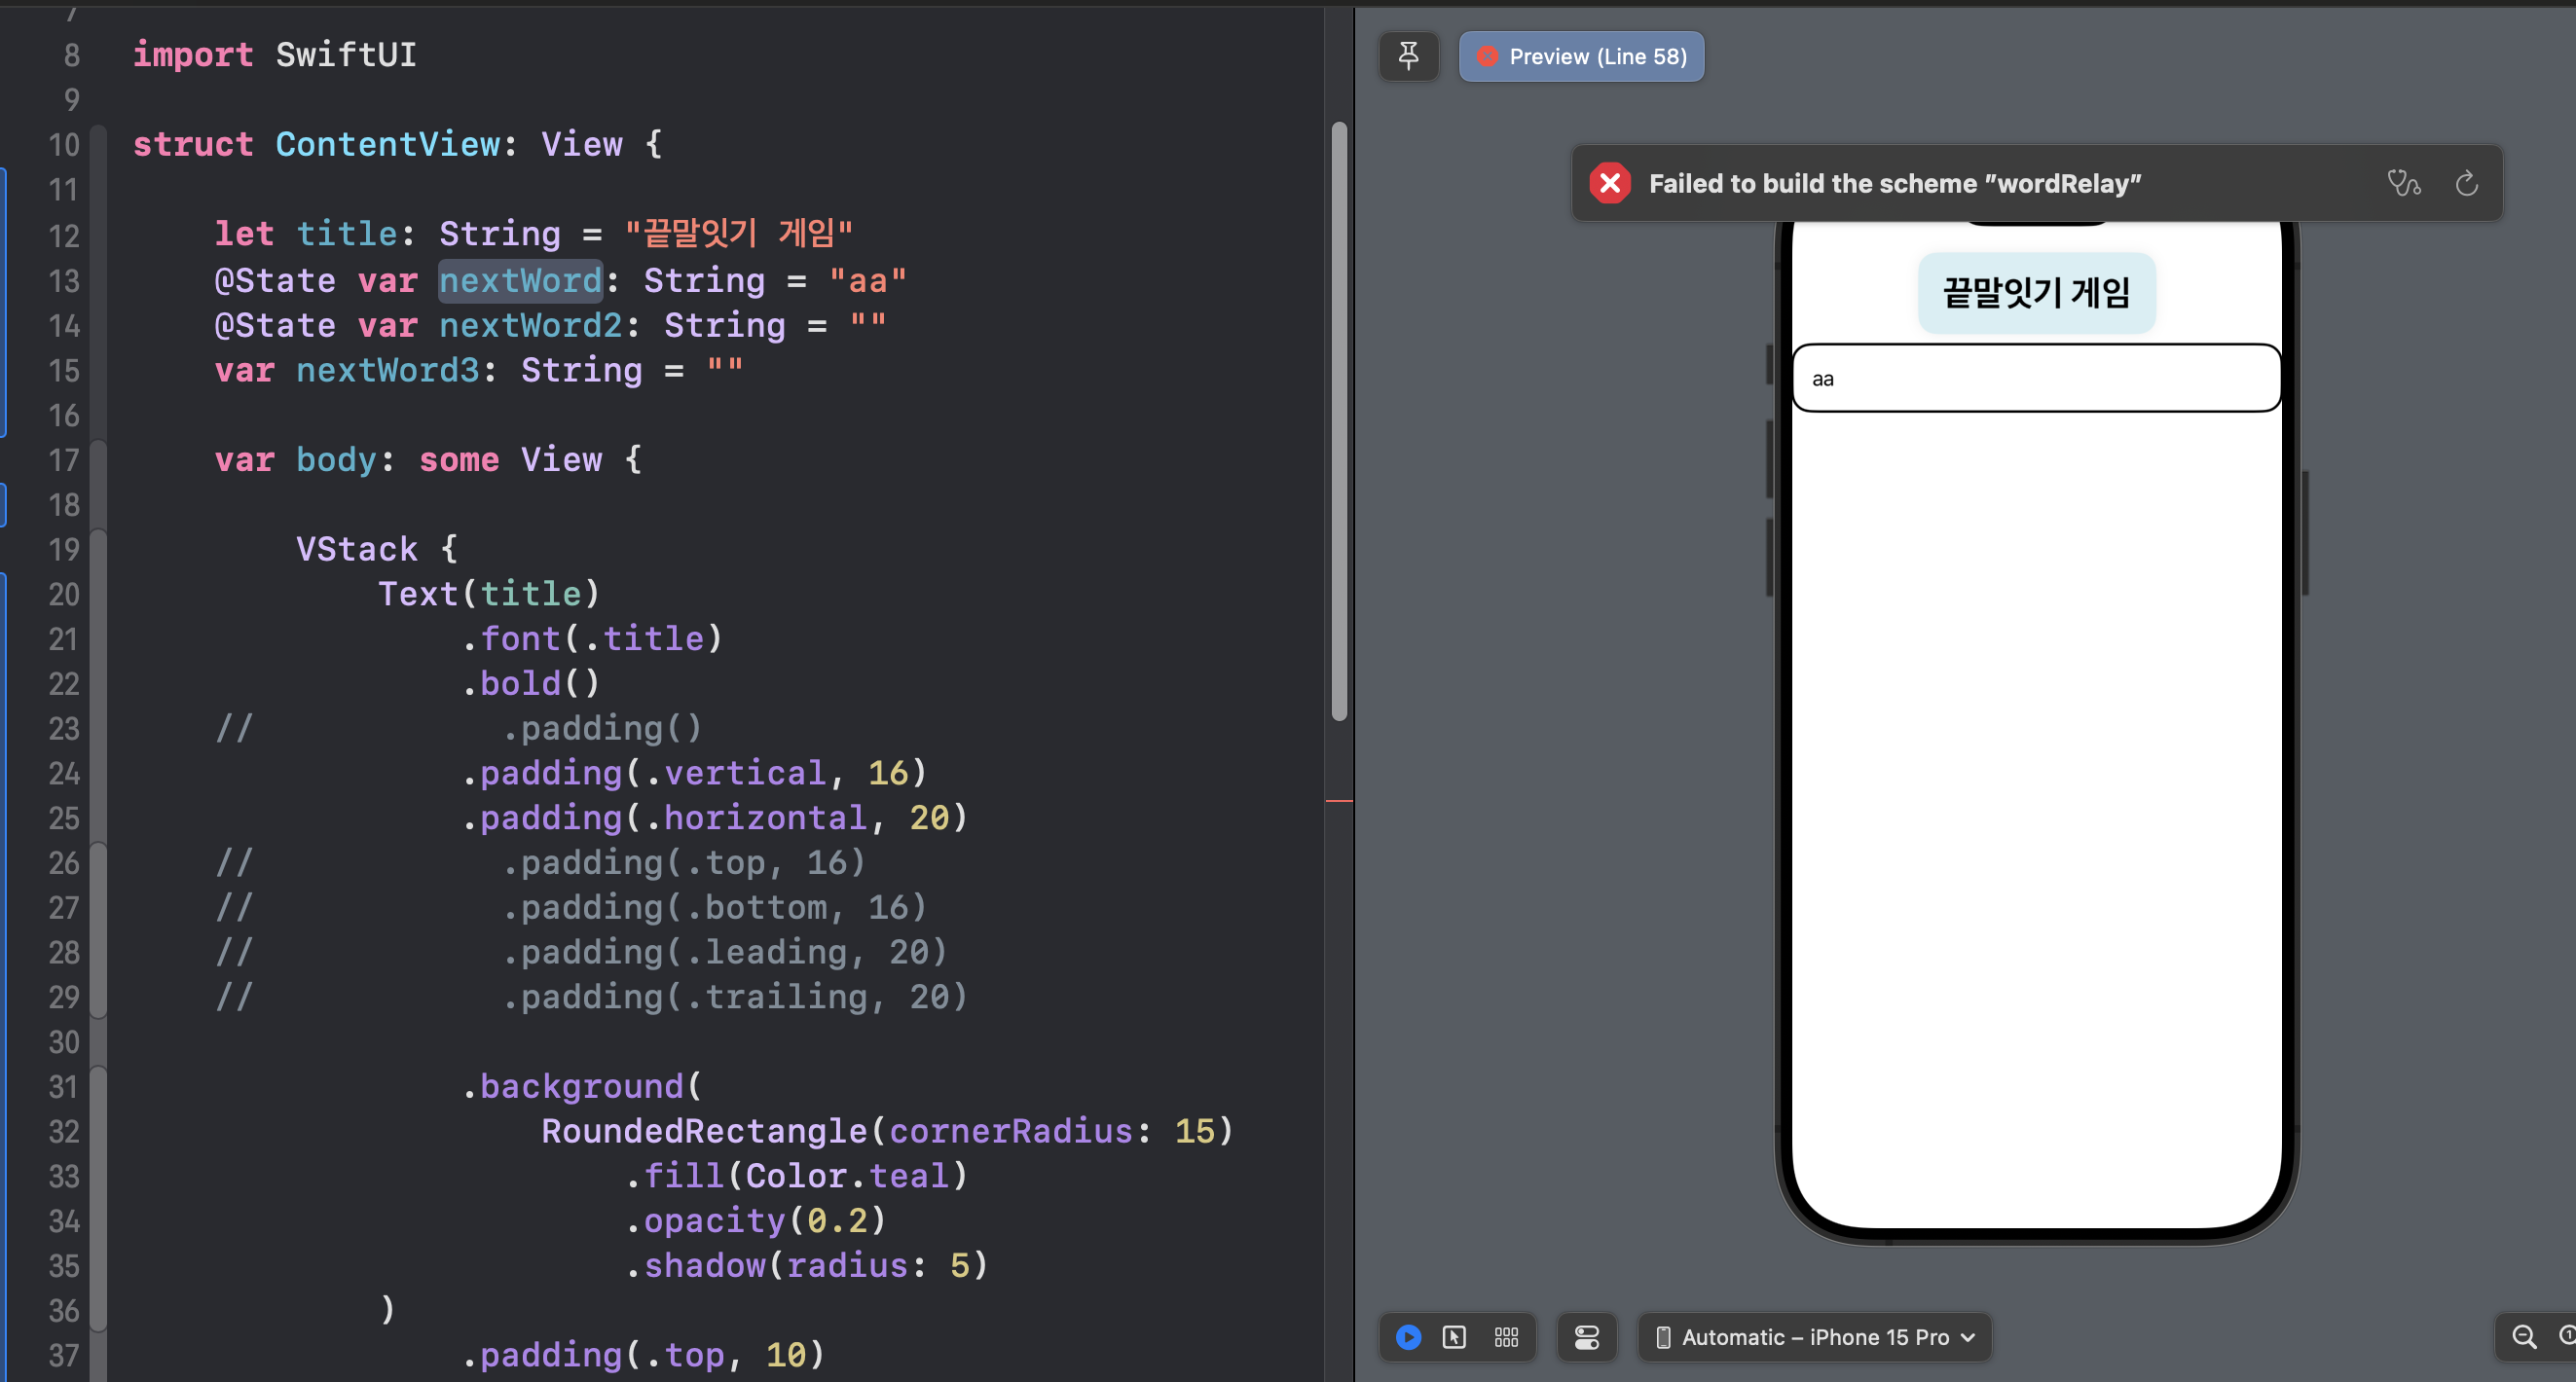Zoom out the preview canvas
Screen dimensions: 2576x1382
(2524, 1337)
